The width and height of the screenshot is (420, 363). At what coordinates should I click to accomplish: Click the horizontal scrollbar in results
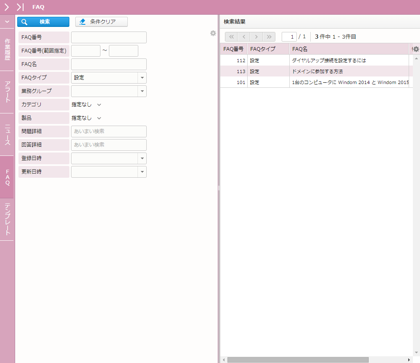point(298,360)
